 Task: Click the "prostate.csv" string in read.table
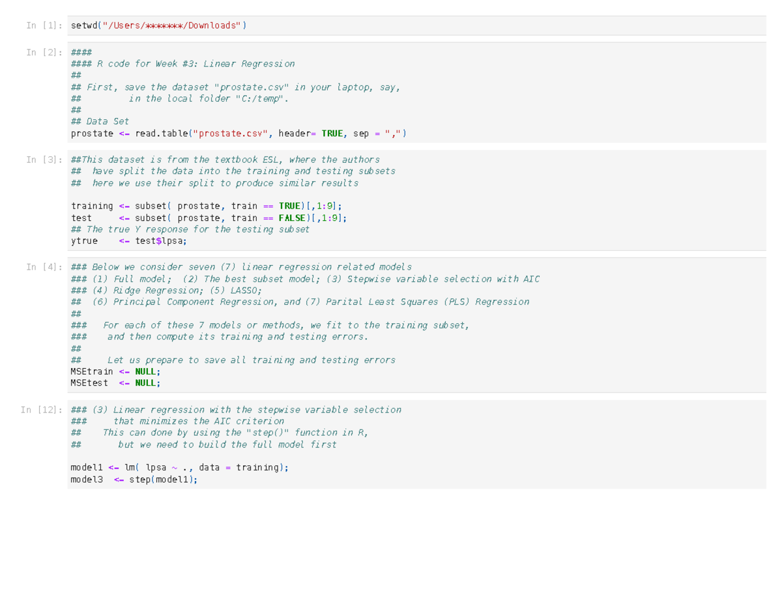point(231,134)
